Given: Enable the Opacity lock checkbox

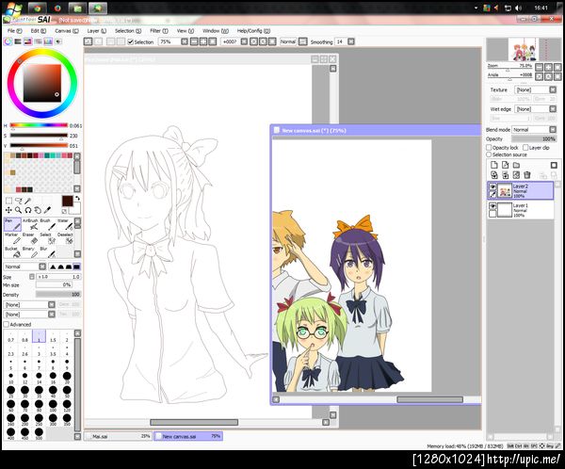Looking at the screenshot, I should (489, 148).
